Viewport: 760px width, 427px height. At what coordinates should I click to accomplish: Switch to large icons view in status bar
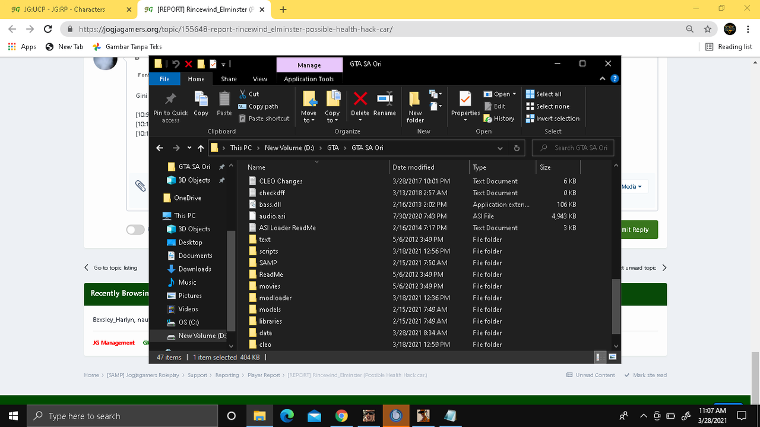tap(613, 357)
